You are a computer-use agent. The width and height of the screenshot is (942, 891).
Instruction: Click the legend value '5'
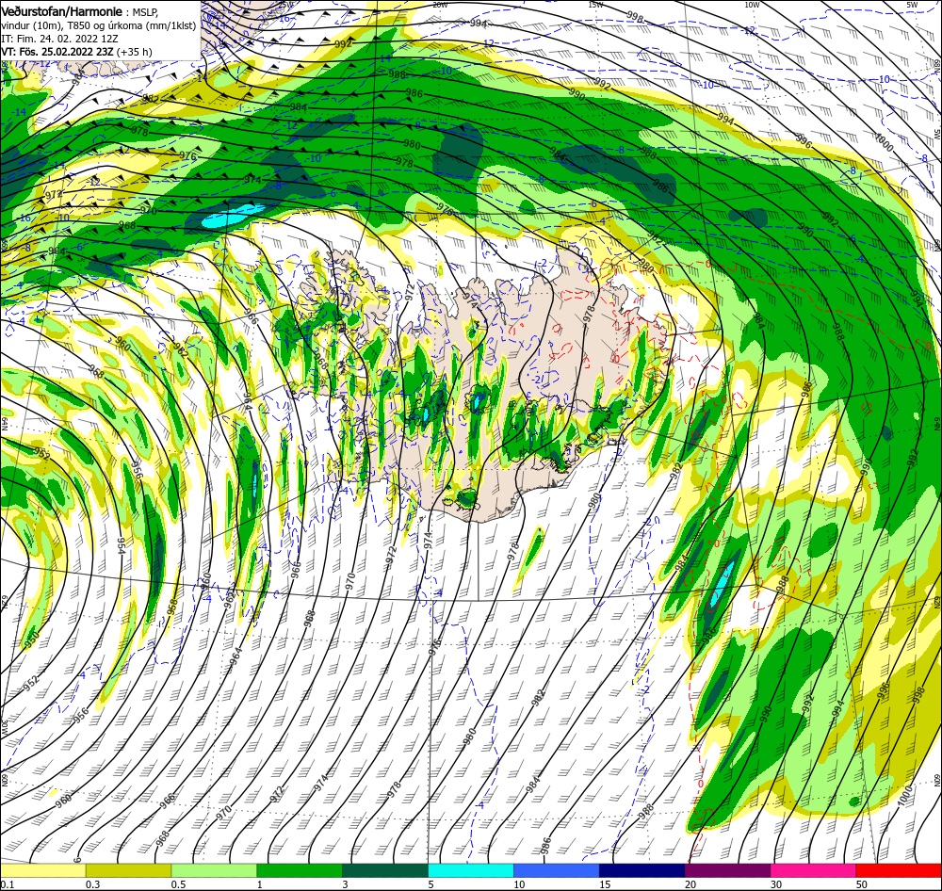coord(430,884)
